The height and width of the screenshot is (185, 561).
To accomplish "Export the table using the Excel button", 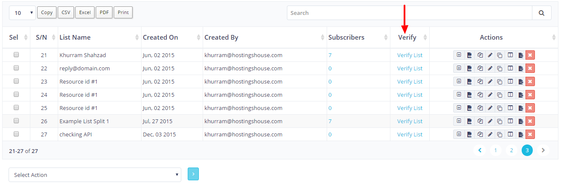I will 85,13.
